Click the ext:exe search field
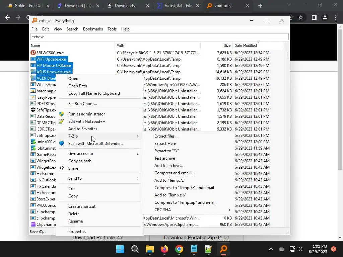The image size is (343, 257). (159, 37)
